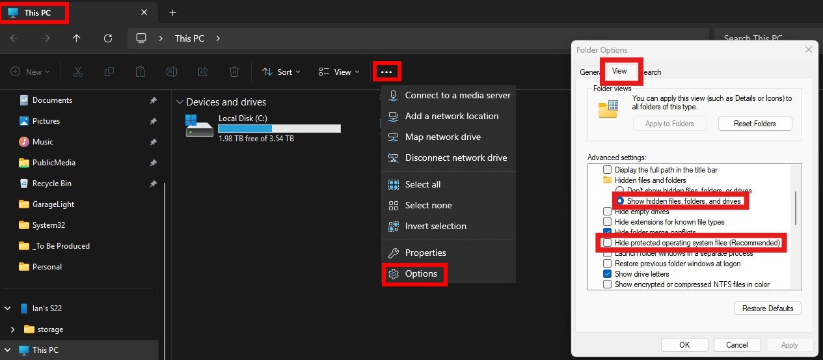Toggle Hide protected operating system files checkbox
The image size is (823, 360).
608,243
